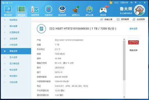Click the 7200 转/分 speed value
The width and height of the screenshot is (149, 100).
[60, 54]
